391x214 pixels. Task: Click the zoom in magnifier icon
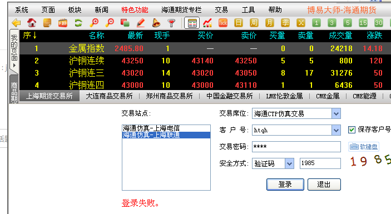coord(94,23)
